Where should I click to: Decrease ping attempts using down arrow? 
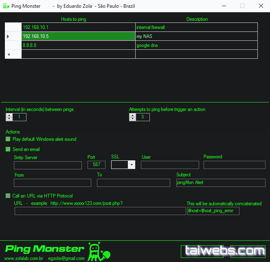[132, 119]
